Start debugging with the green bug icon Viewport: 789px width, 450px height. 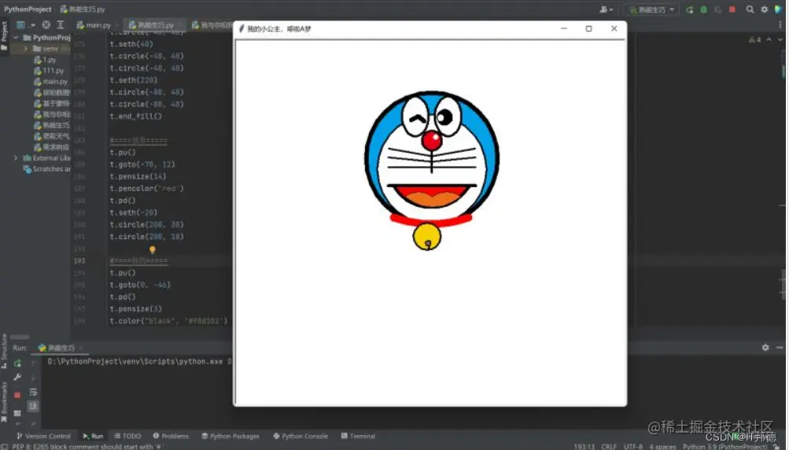click(x=703, y=9)
